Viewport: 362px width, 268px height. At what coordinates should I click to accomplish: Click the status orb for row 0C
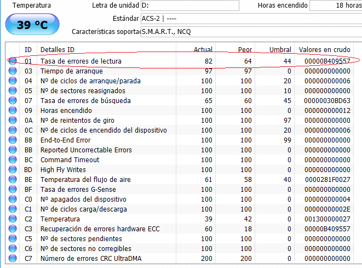pos(13,130)
